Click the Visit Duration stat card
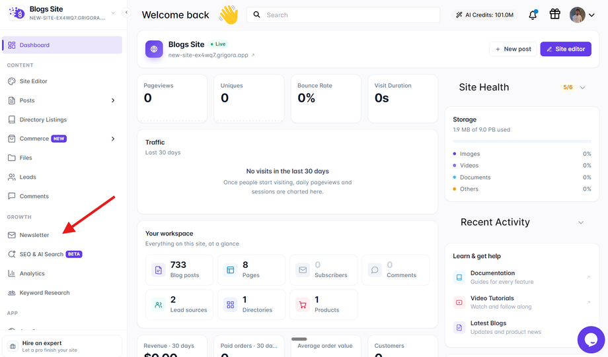 pyautogui.click(x=403, y=99)
